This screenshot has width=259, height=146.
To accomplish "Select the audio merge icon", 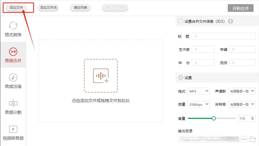I will point(13,52).
